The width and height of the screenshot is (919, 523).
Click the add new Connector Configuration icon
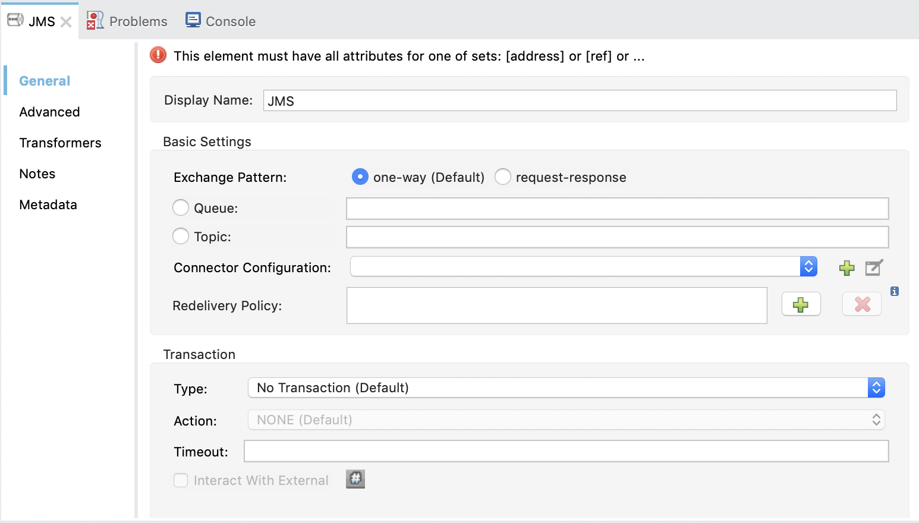846,267
